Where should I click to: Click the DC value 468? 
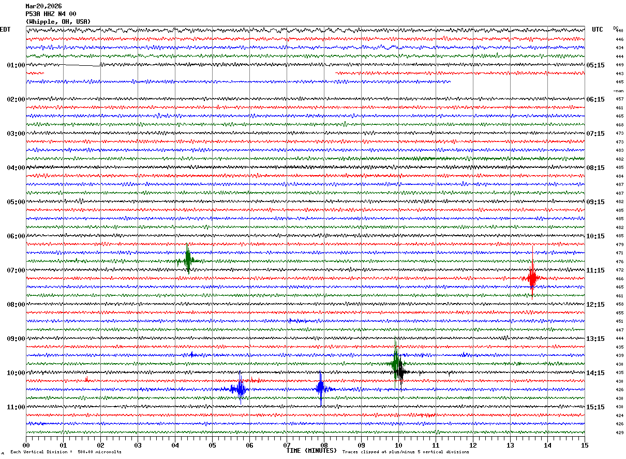tap(620, 125)
